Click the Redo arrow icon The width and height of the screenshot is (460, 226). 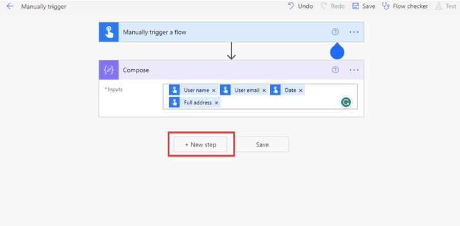(x=324, y=6)
